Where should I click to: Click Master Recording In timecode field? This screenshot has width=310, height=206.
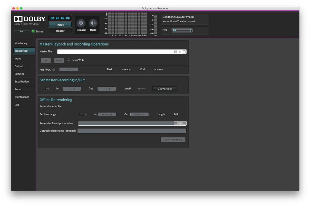[72, 89]
